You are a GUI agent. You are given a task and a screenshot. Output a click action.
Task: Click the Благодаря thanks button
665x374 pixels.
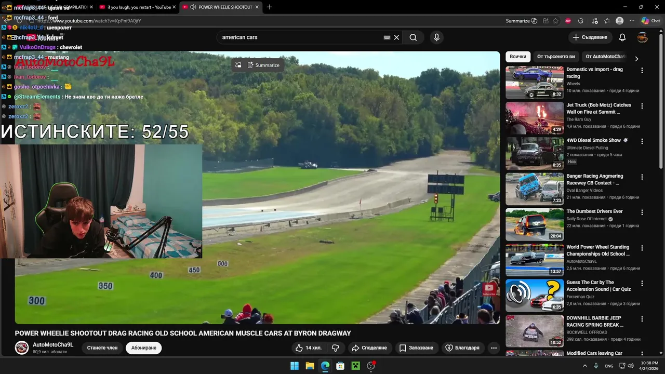[x=462, y=348]
